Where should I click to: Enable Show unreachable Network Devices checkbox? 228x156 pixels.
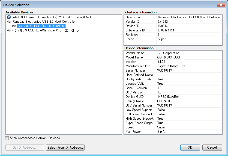[x=7, y=138]
